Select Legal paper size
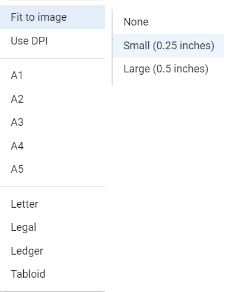232x292 pixels. 52,227
